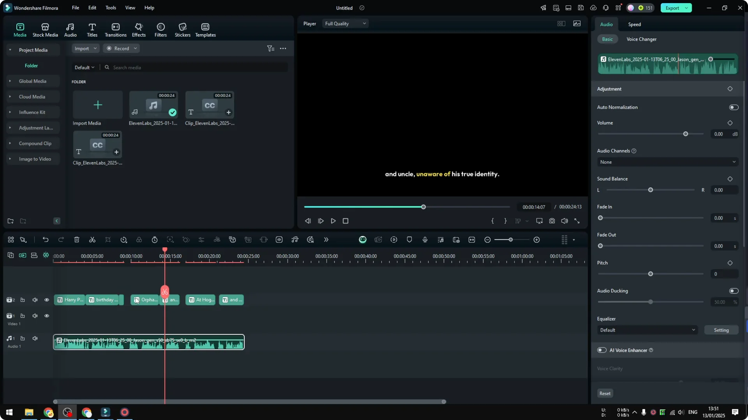The width and height of the screenshot is (748, 420).
Task: Open the Titles panel
Action: [92, 30]
